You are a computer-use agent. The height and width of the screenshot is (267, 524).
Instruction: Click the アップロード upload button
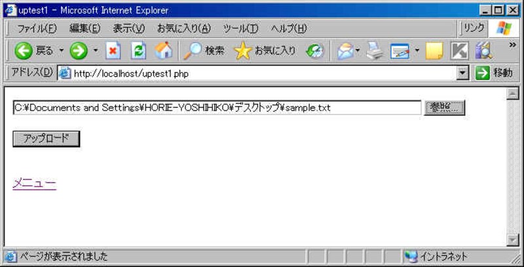tap(46, 139)
